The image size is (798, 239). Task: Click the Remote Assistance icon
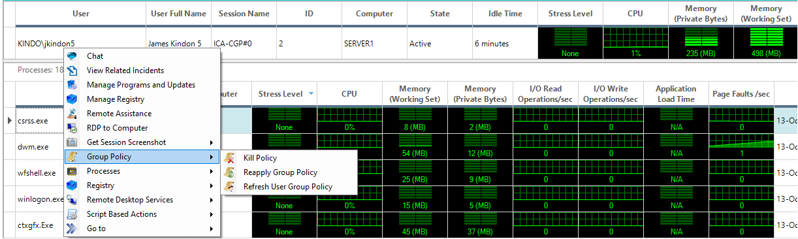tap(73, 114)
